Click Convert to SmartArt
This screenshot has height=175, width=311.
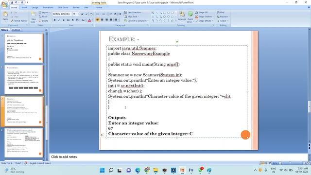[136, 20]
